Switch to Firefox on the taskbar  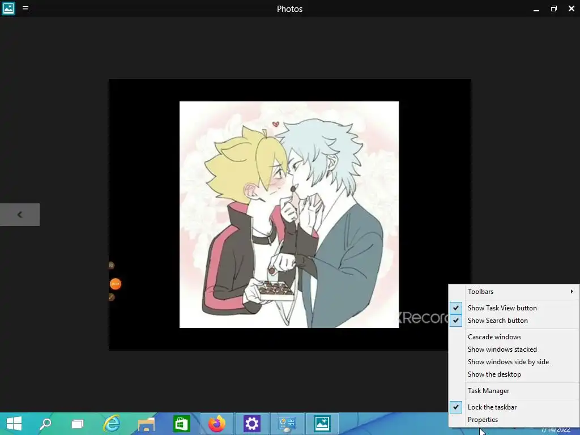217,424
